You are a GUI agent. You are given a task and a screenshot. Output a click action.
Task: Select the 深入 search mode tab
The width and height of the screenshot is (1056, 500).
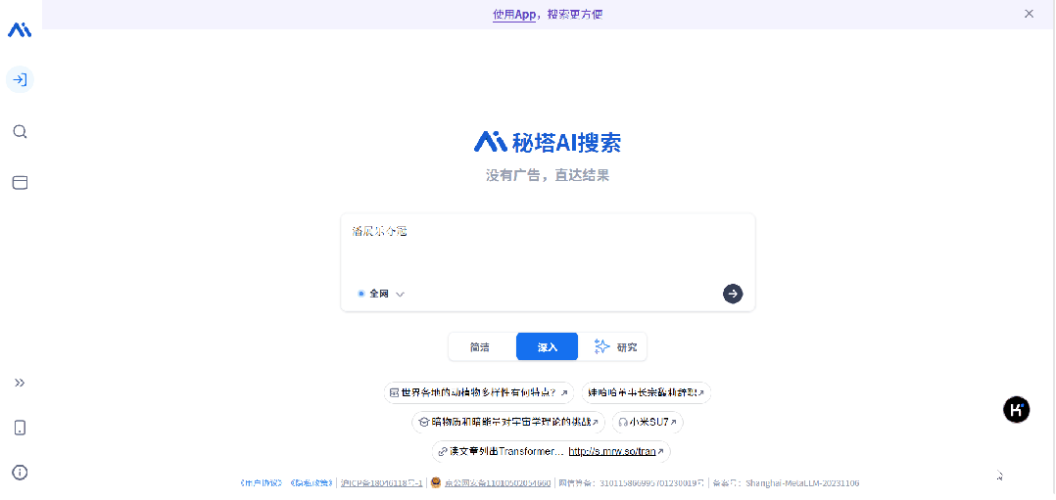point(547,347)
